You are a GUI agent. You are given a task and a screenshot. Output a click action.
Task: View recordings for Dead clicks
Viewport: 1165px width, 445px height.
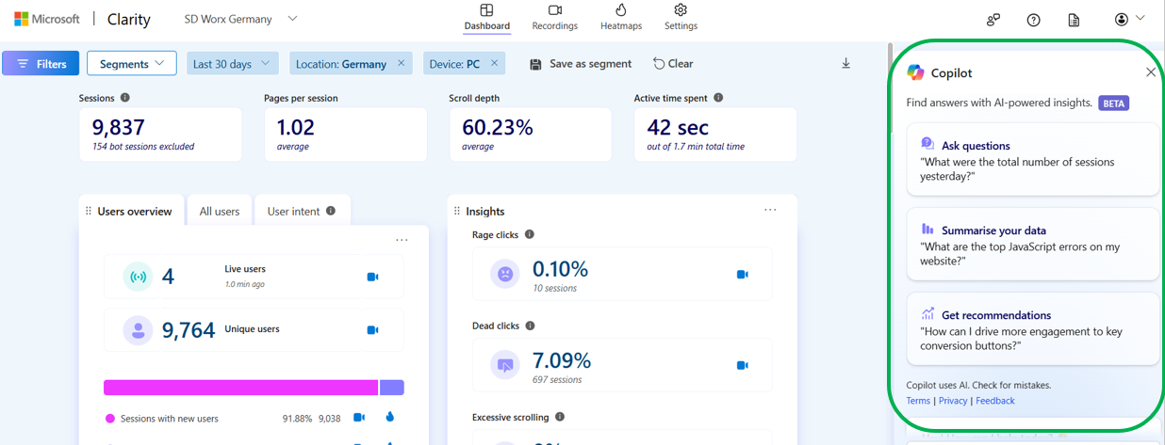click(742, 365)
